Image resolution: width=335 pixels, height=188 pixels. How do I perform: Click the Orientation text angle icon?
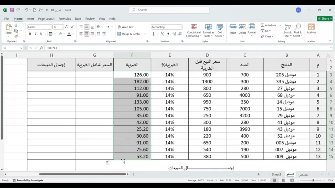point(98,27)
